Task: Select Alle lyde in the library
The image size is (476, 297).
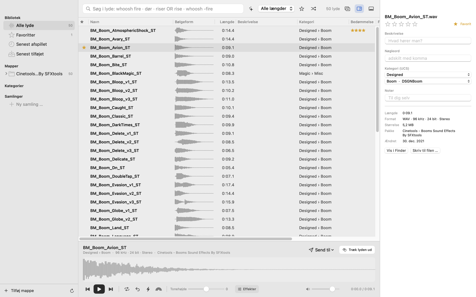Action: pyautogui.click(x=39, y=25)
